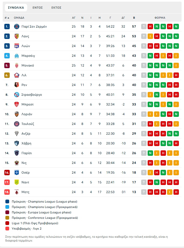Click Μετς latest red H form result

pyautogui.click(x=176, y=192)
